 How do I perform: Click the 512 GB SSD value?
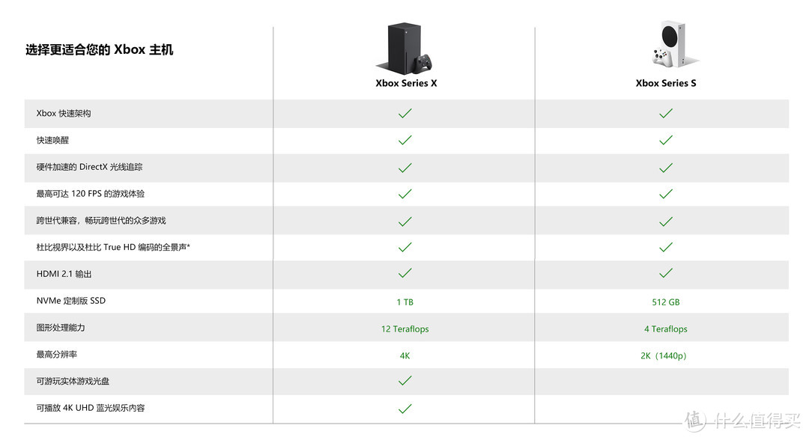click(x=666, y=302)
